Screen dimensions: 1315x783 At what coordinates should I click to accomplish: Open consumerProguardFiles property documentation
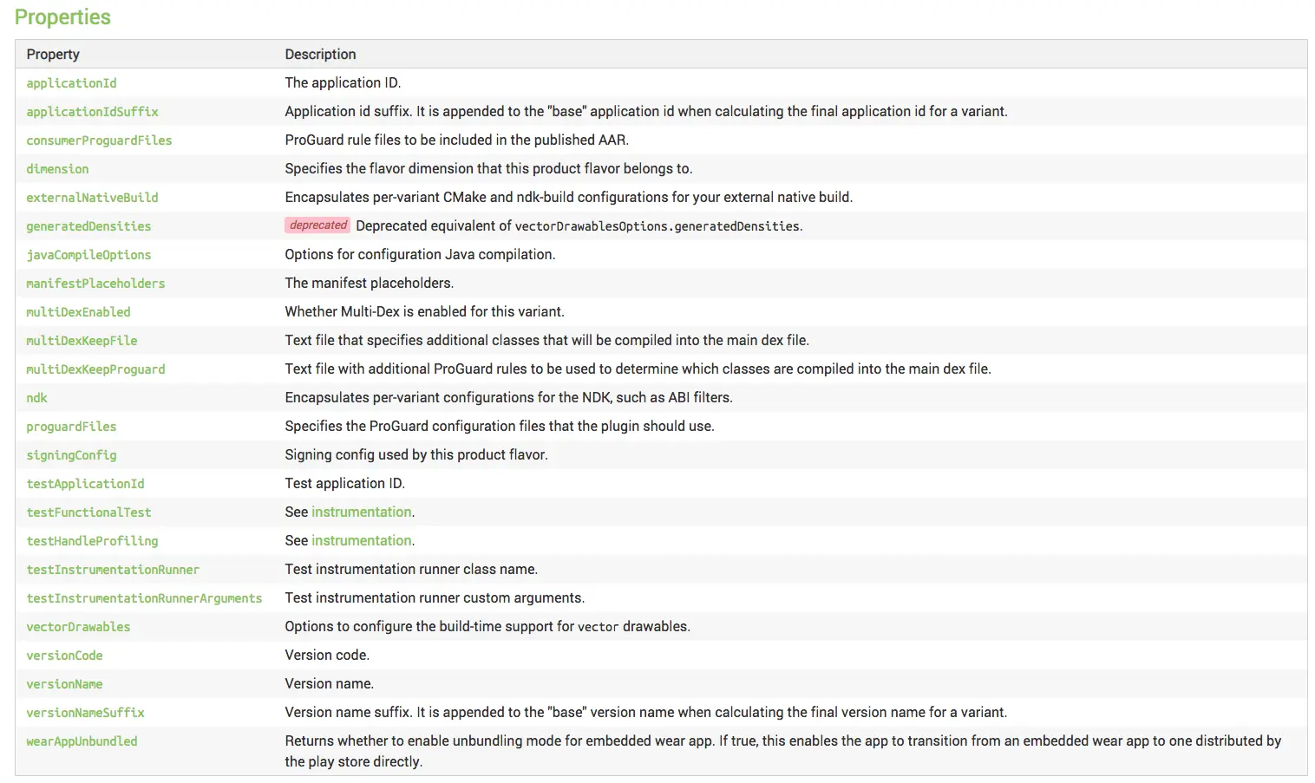click(x=99, y=140)
